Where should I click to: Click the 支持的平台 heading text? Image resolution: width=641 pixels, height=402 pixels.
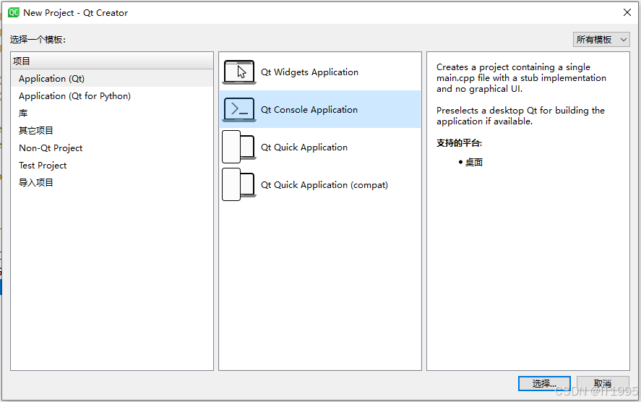[459, 142]
